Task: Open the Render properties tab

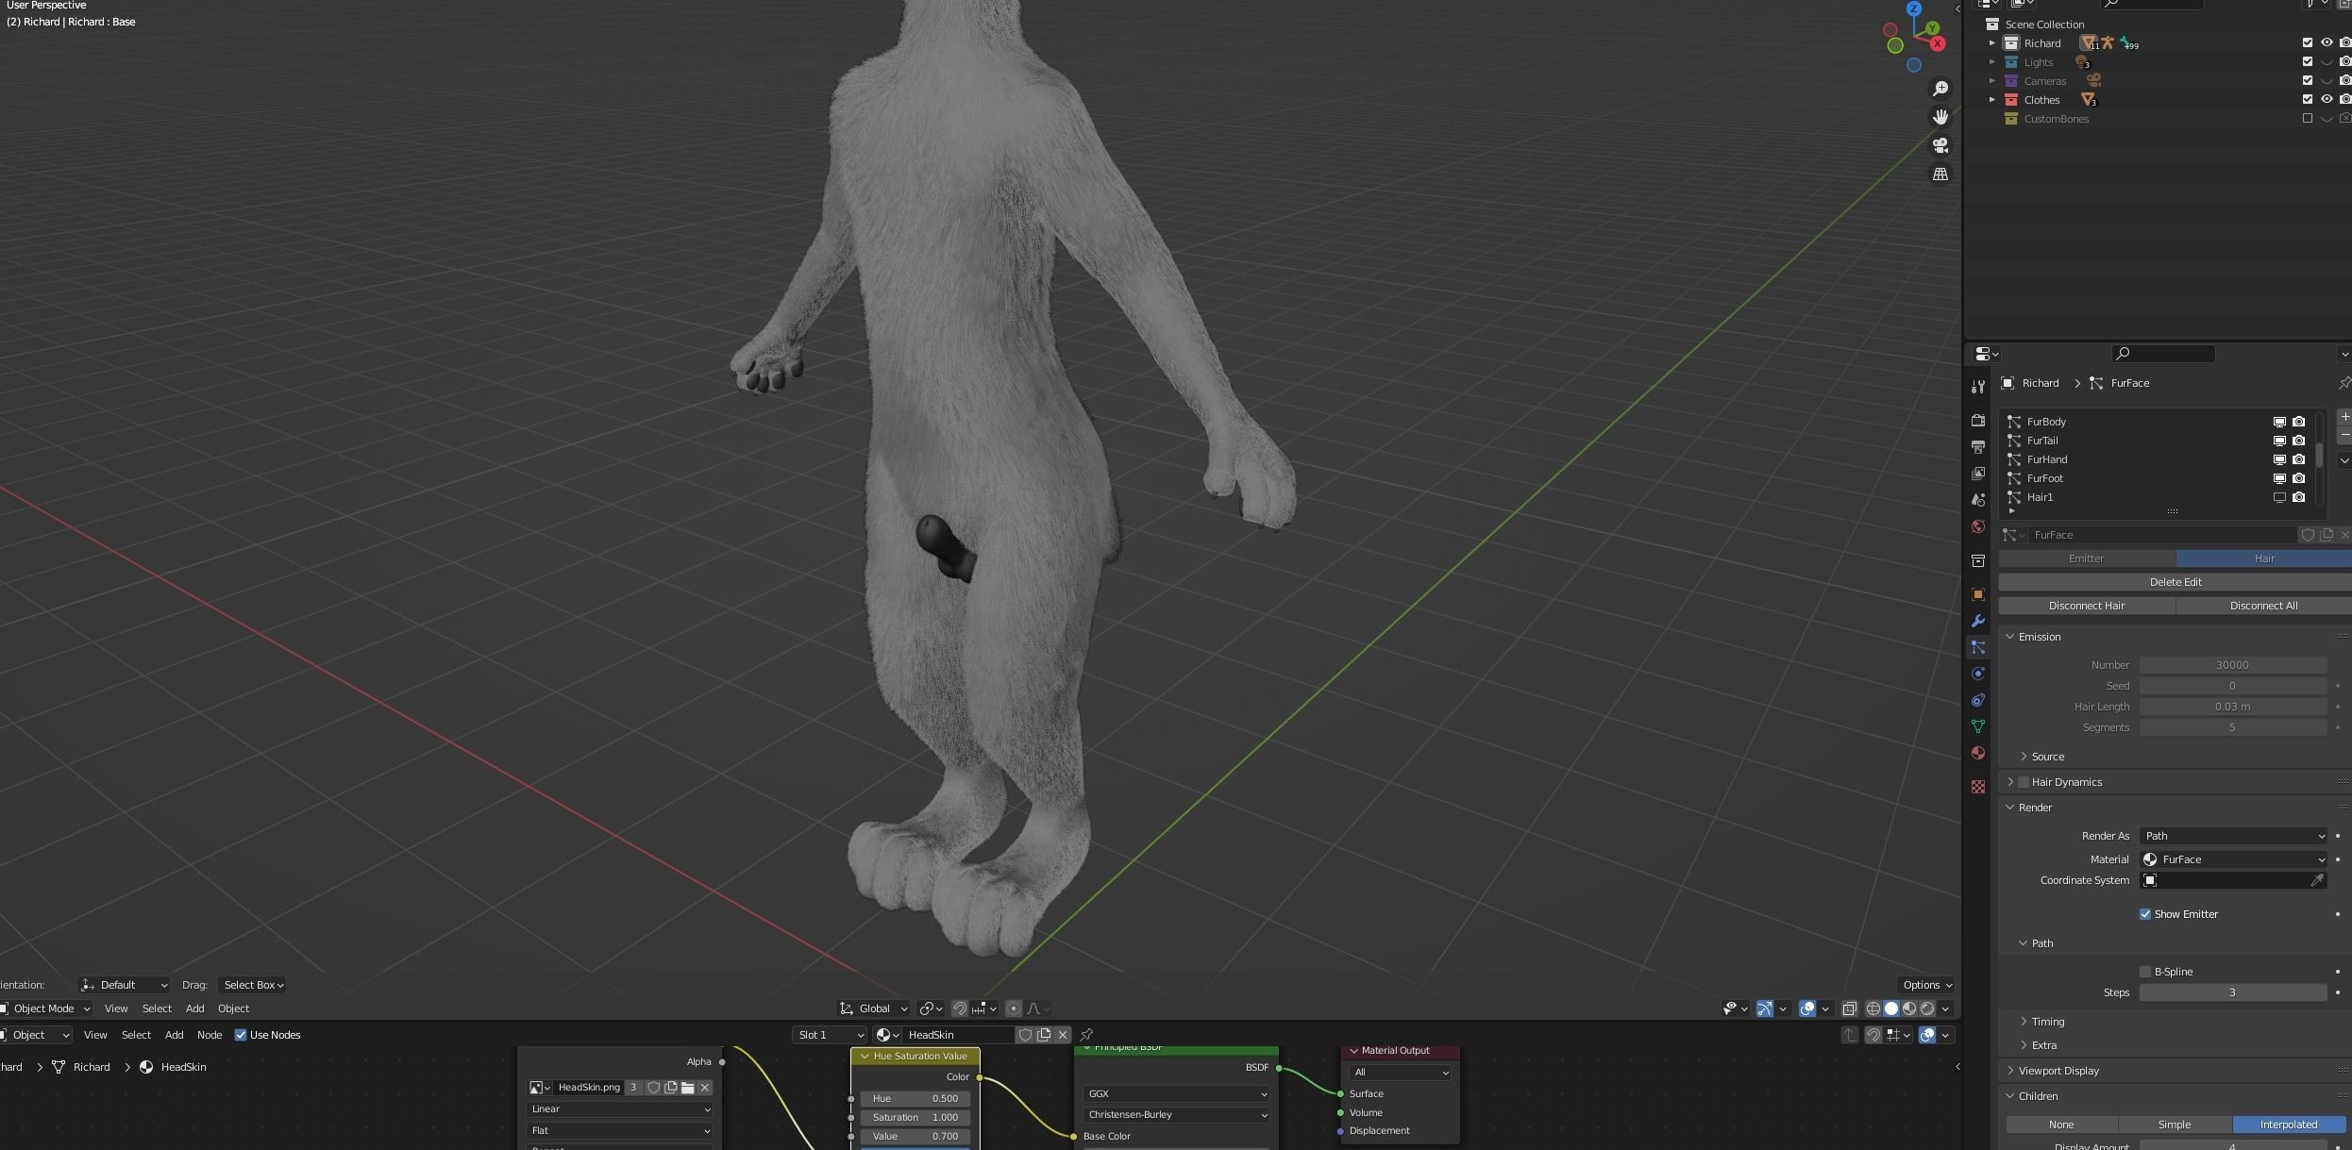Action: click(x=1978, y=421)
